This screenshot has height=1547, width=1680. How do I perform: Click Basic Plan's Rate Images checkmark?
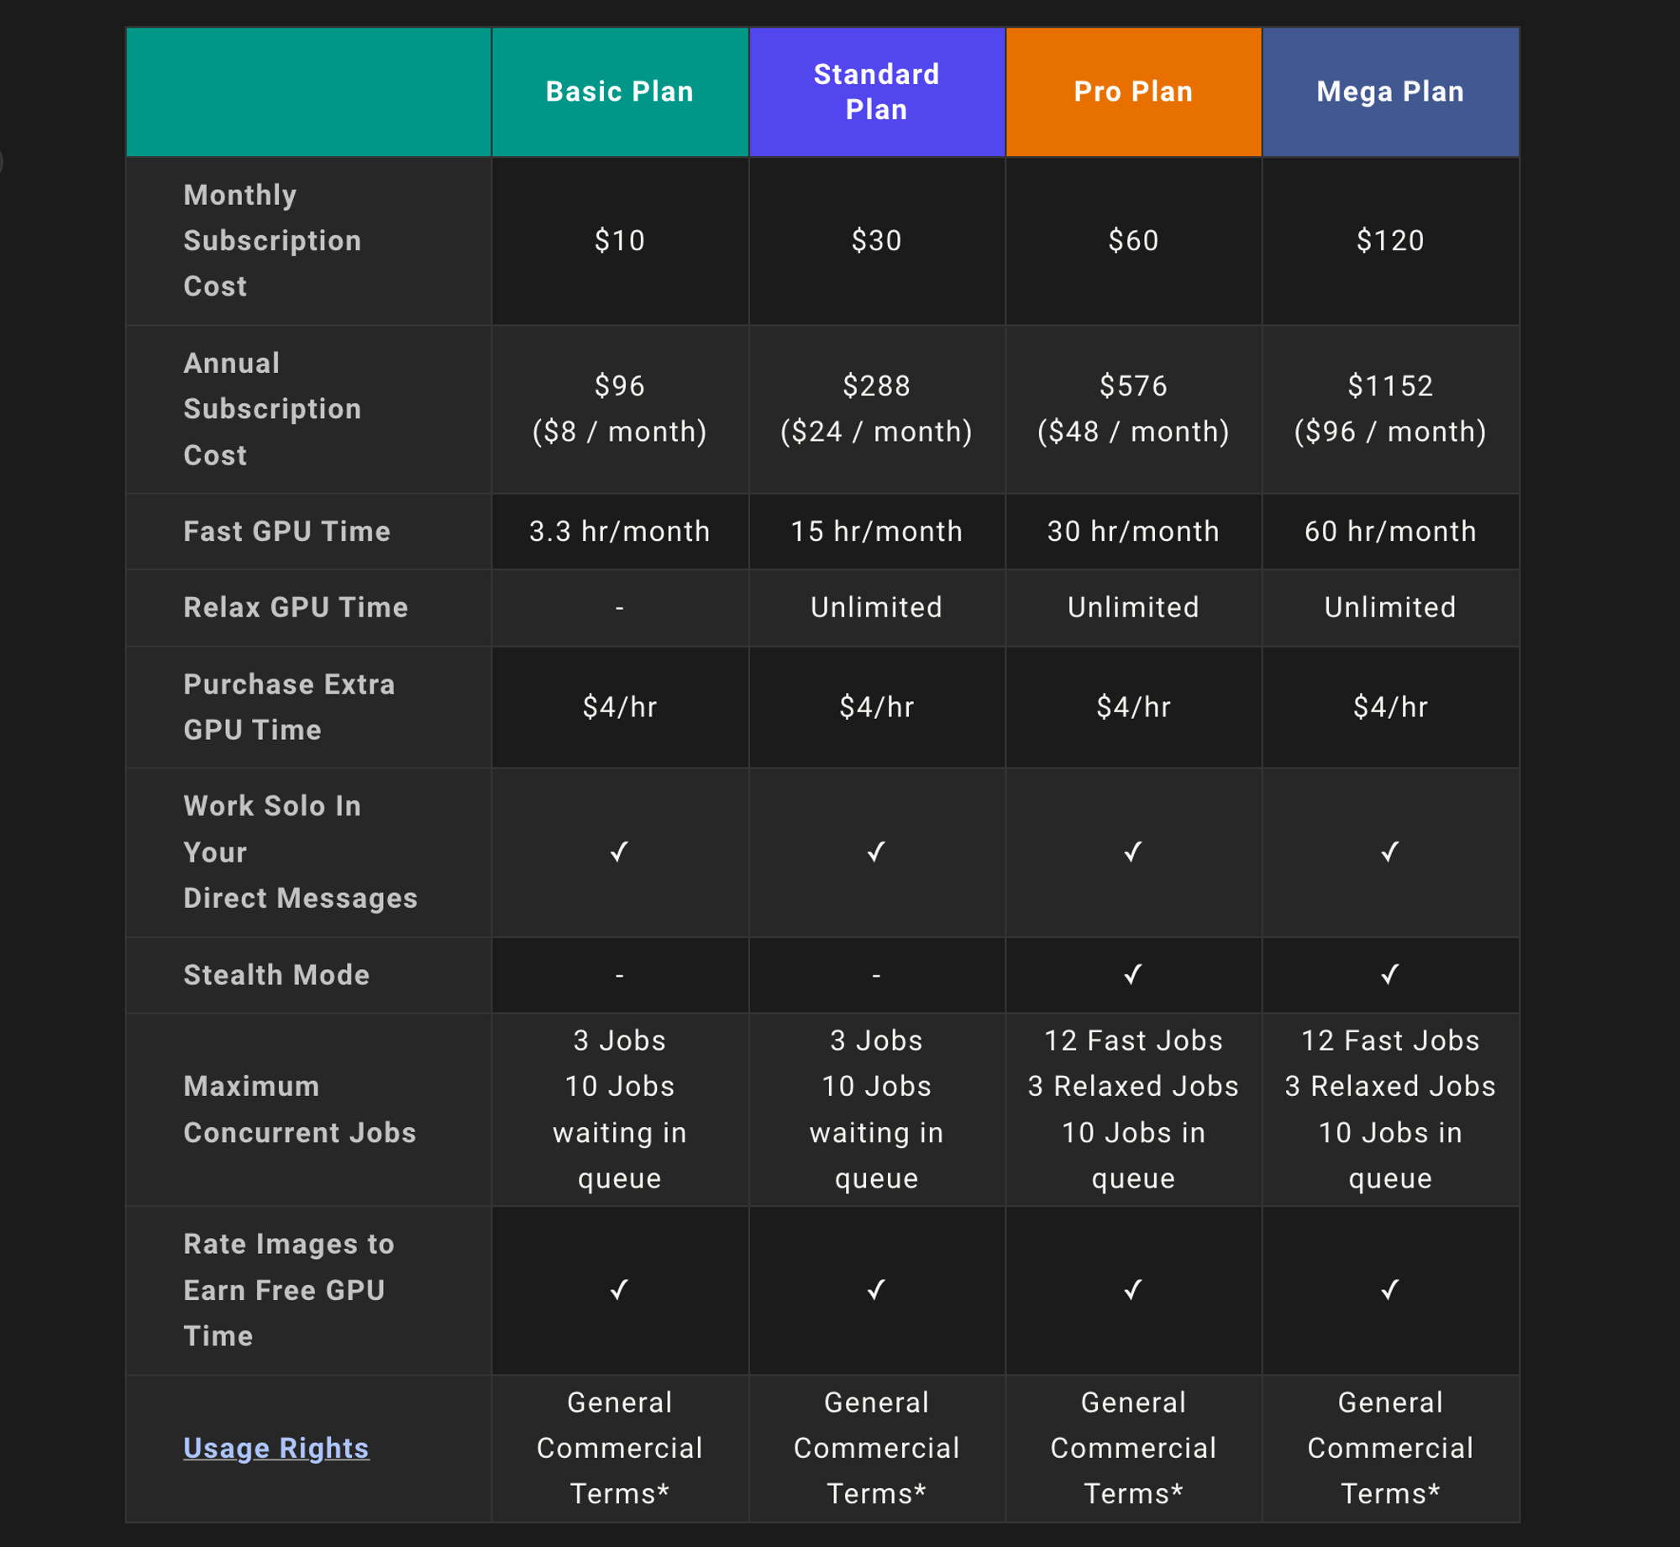coord(619,1289)
